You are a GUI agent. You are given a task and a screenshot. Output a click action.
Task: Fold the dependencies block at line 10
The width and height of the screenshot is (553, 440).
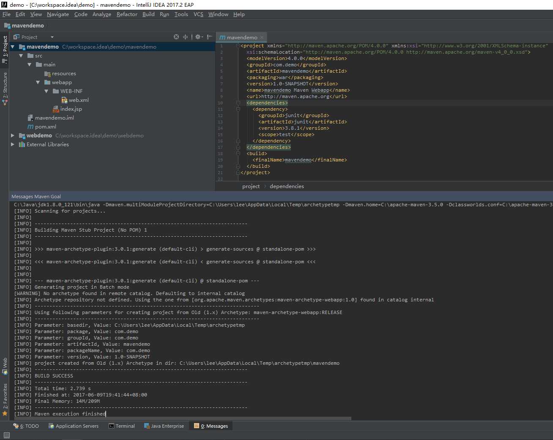pyautogui.click(x=238, y=103)
